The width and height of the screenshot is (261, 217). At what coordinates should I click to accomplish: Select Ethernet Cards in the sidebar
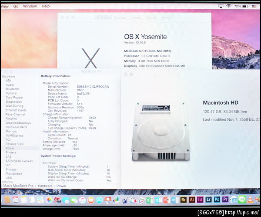click(x=16, y=110)
